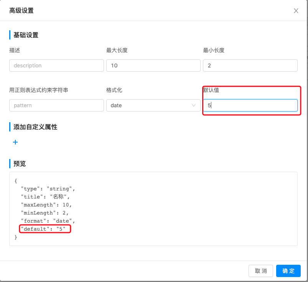Confirm with the 确定 button
308x282 pixels.
[288, 271]
